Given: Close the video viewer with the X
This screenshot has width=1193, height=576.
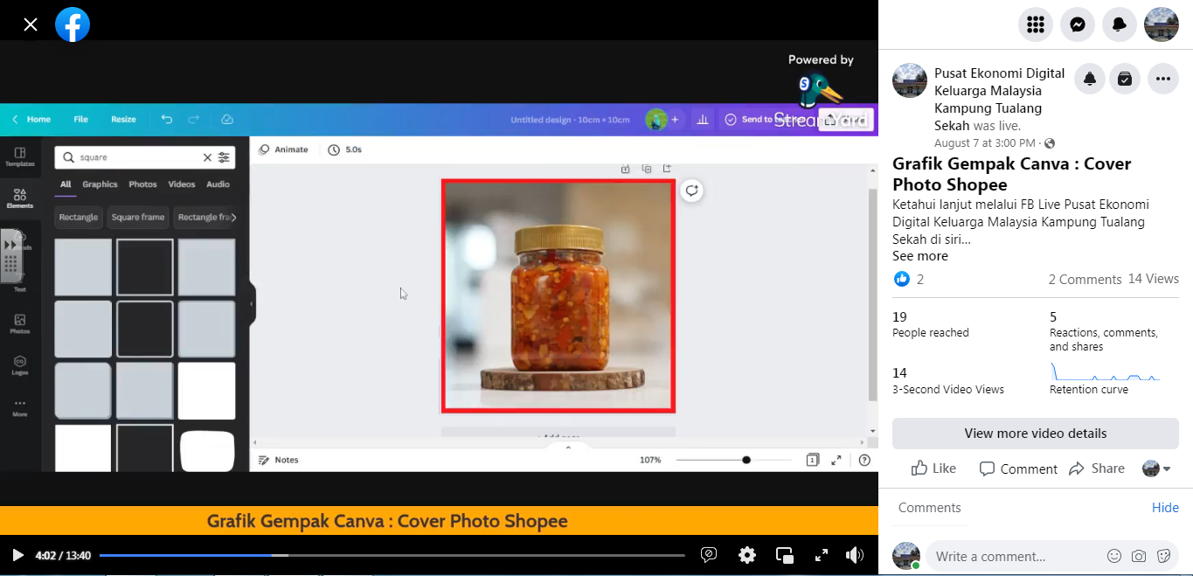Looking at the screenshot, I should 31,24.
